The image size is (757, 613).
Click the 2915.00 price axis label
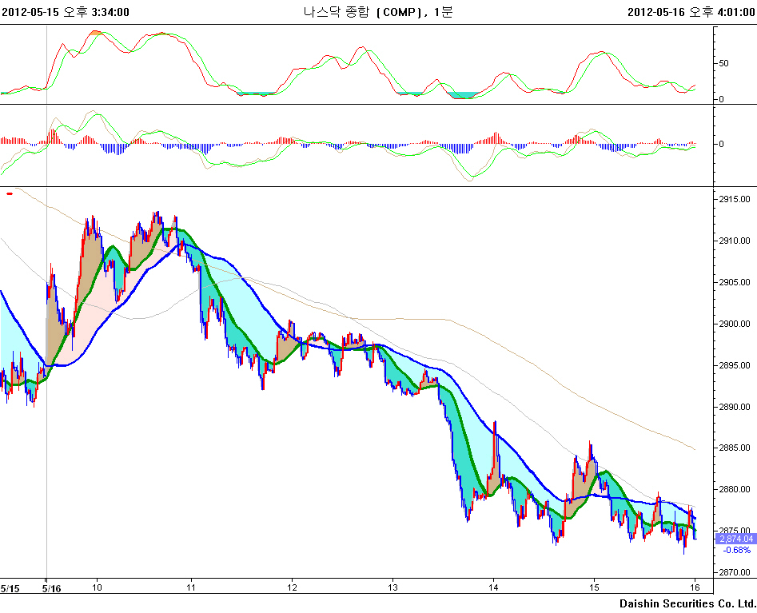coord(734,199)
